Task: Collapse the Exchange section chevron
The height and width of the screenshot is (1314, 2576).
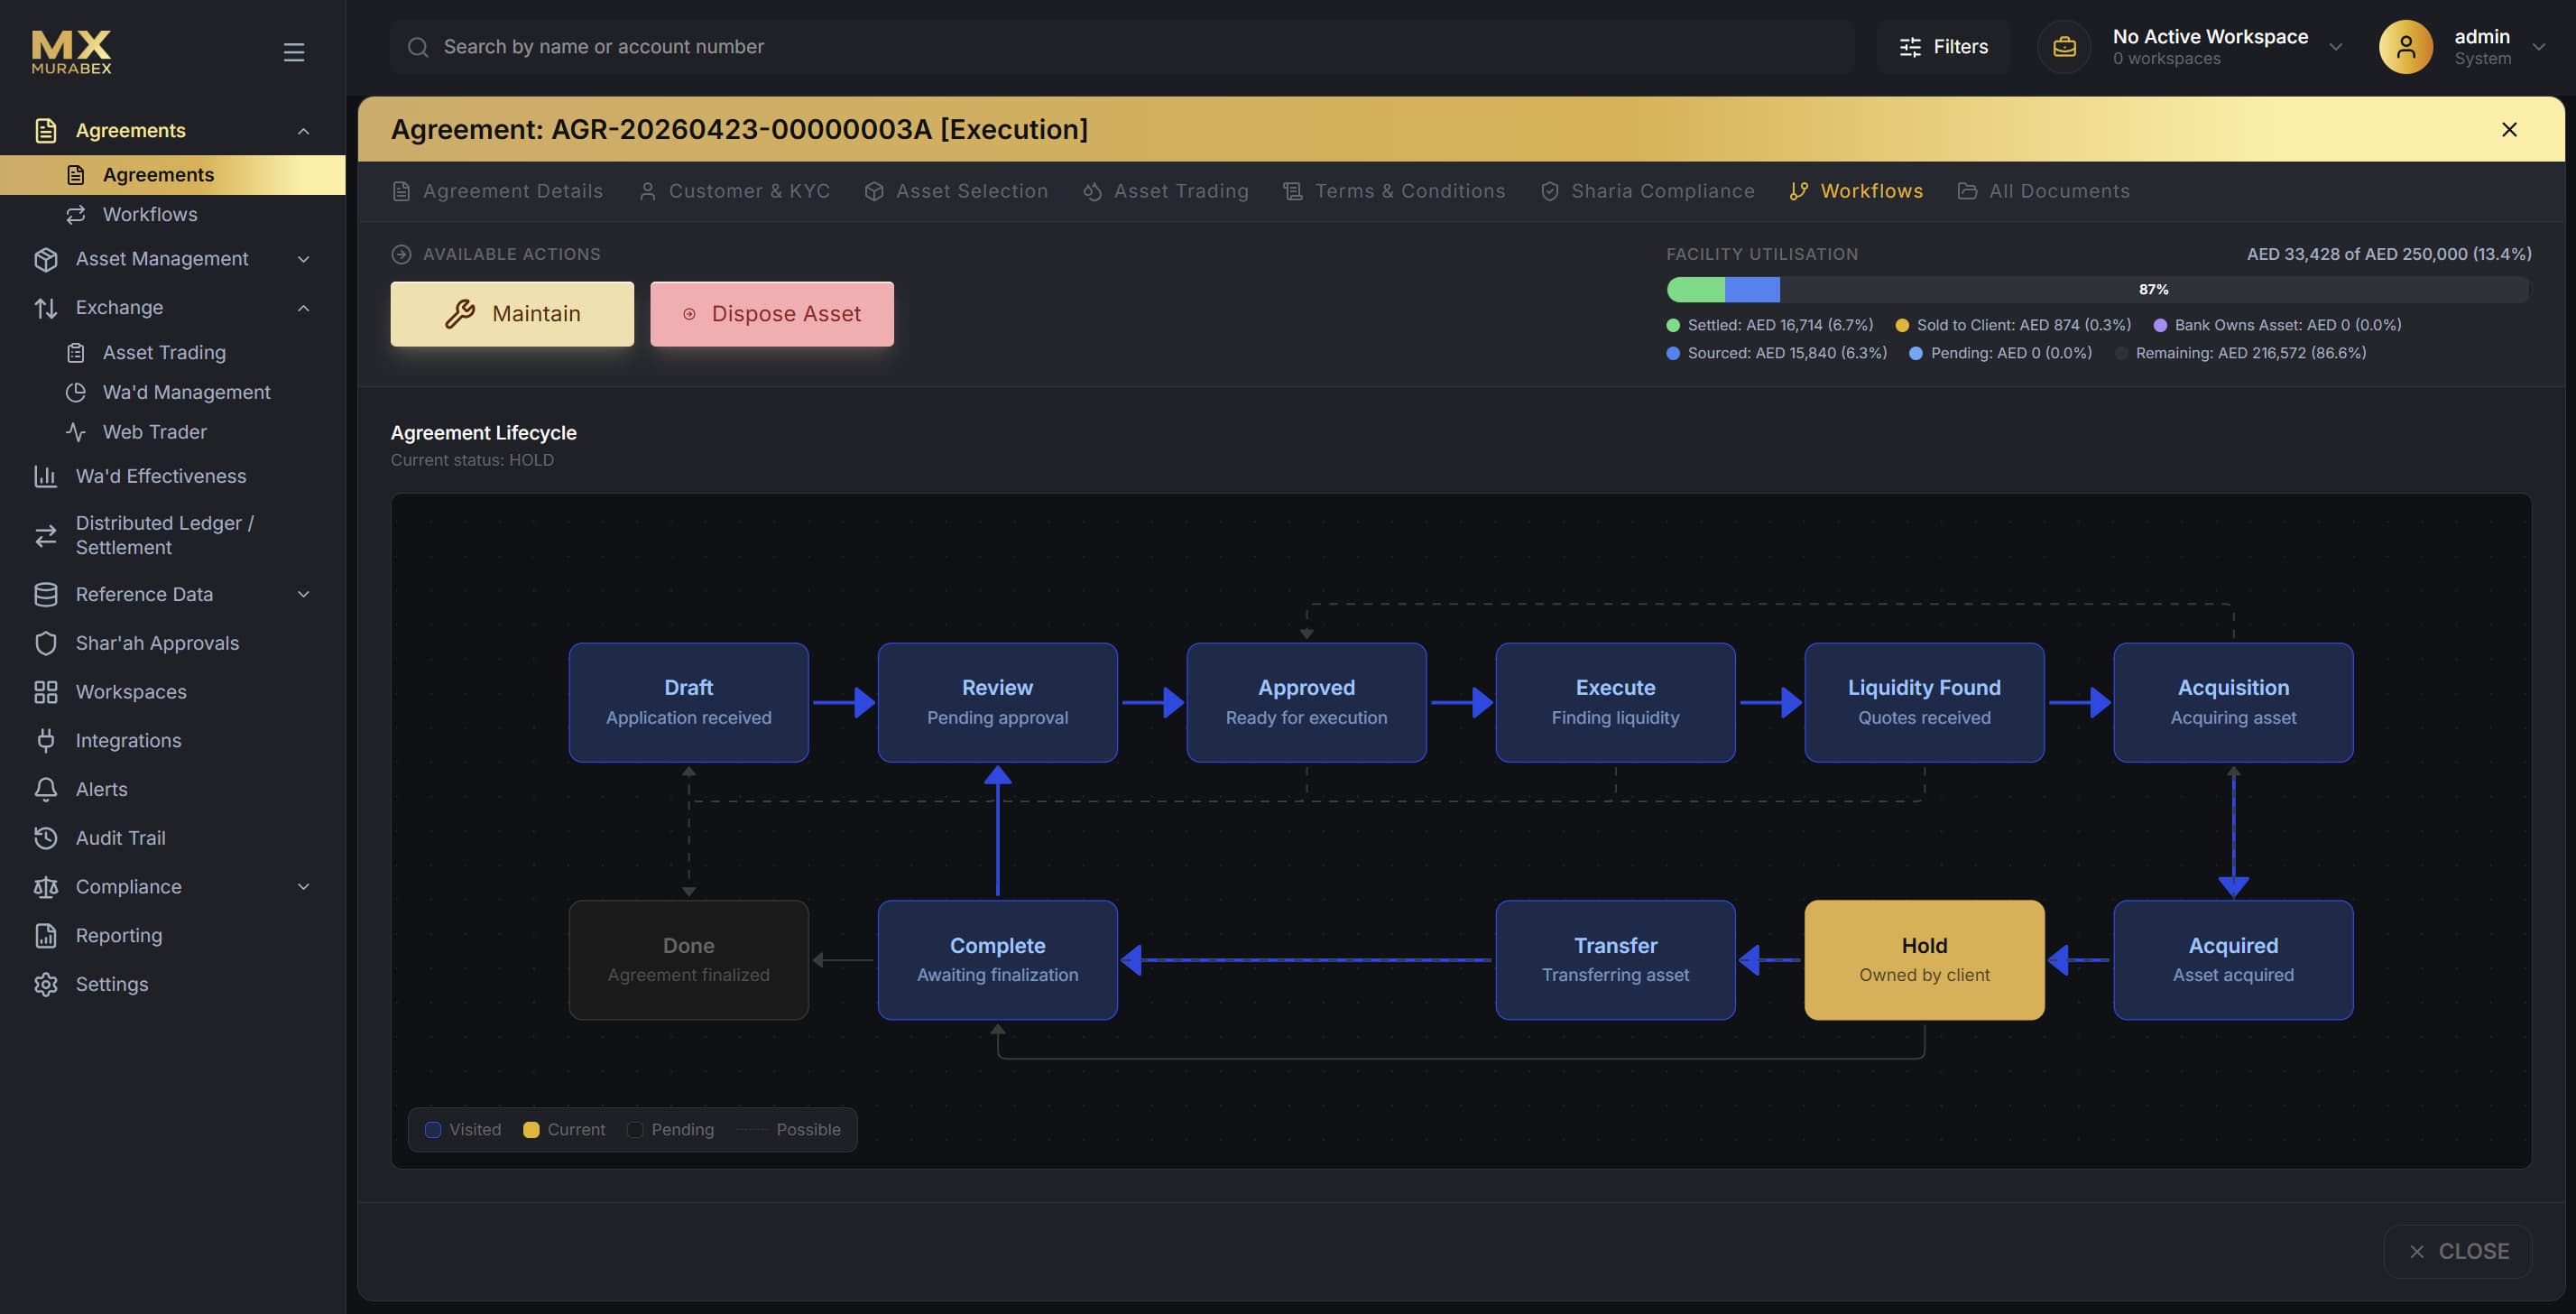Action: pos(303,308)
